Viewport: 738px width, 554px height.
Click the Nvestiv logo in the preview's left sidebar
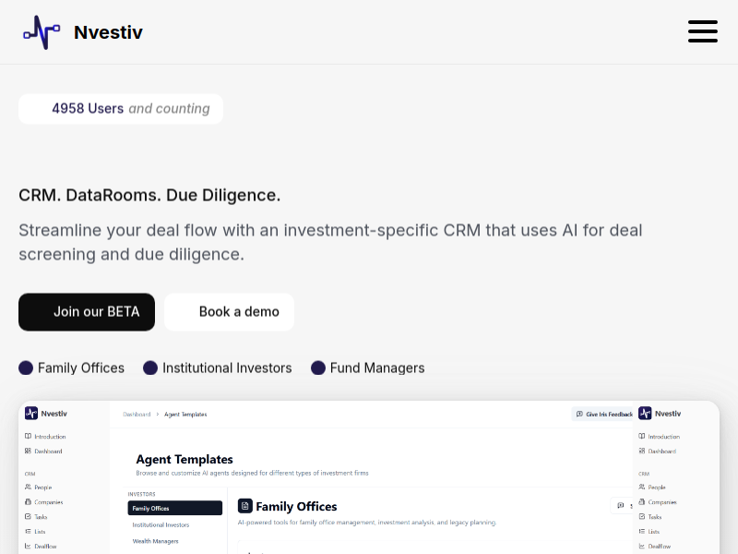[31, 413]
